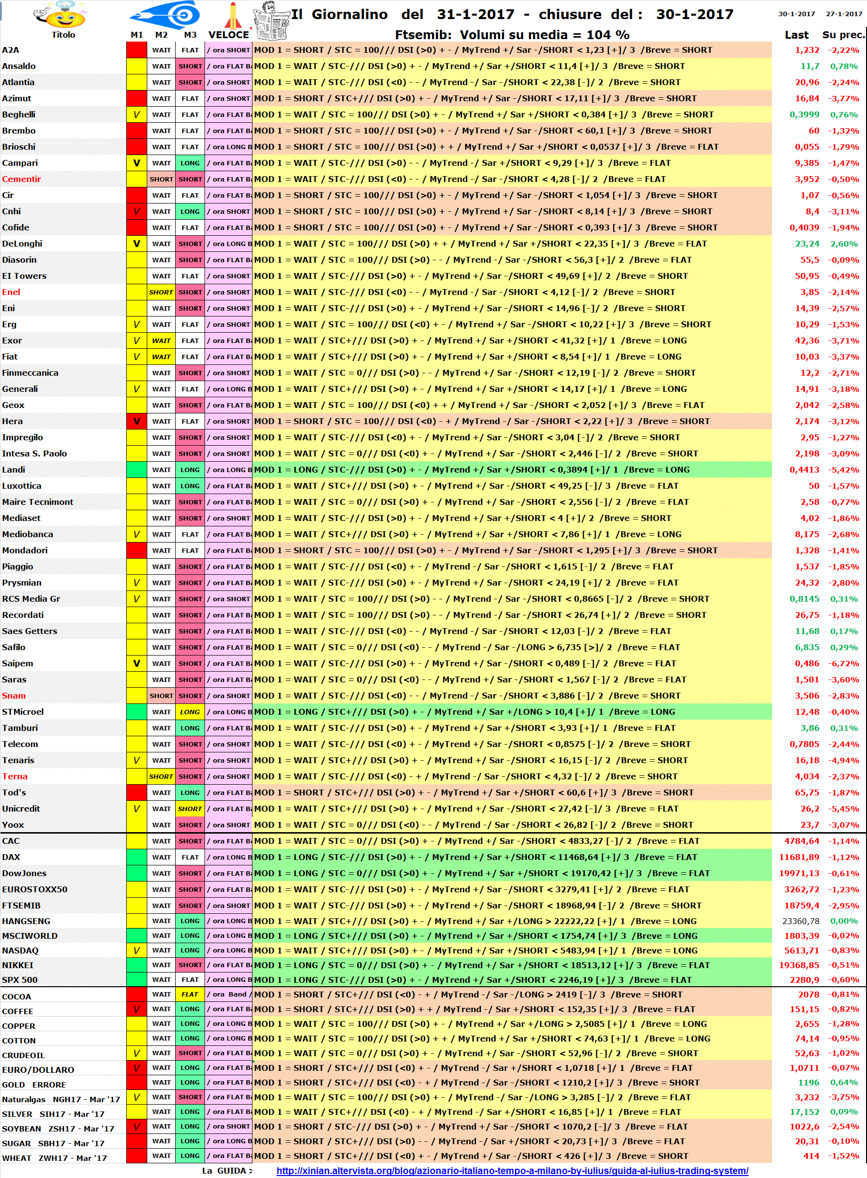Click the red M1 cell for A2A
Viewport: 867px width, 1178px height.
tap(137, 50)
